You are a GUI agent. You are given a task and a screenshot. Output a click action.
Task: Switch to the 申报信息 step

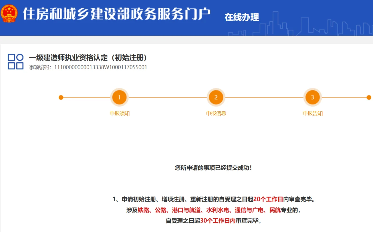tap(216, 113)
